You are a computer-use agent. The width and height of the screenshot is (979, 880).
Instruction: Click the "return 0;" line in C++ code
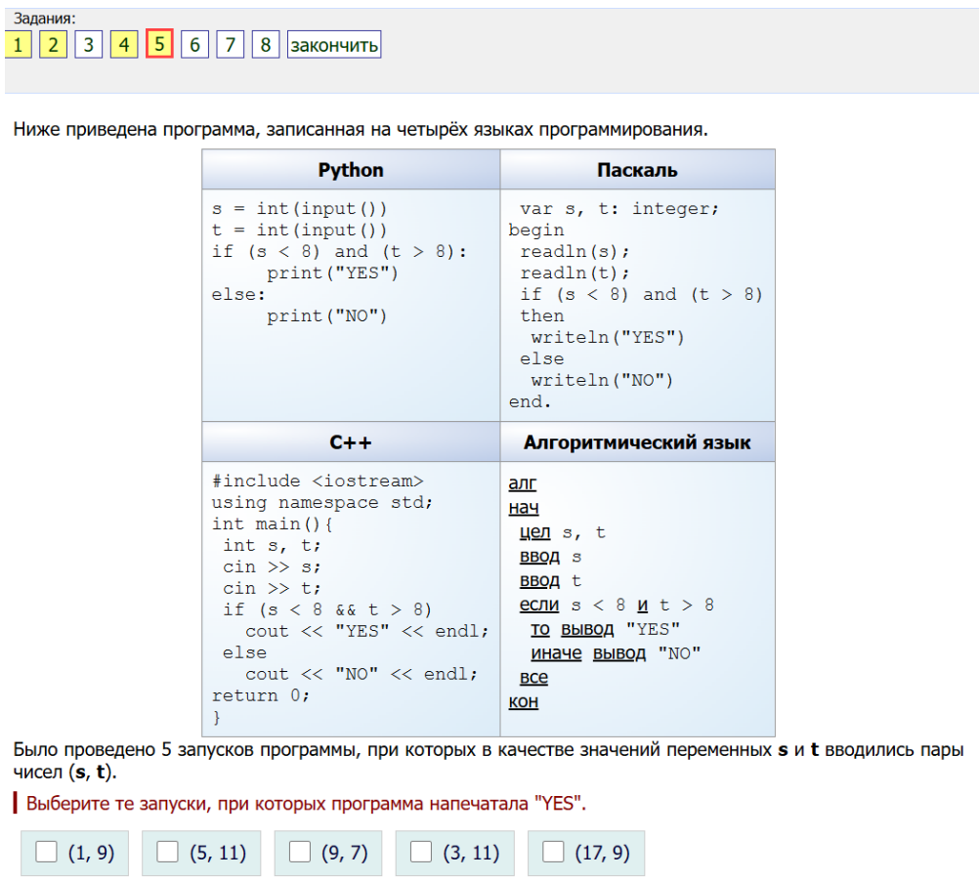coord(261,695)
